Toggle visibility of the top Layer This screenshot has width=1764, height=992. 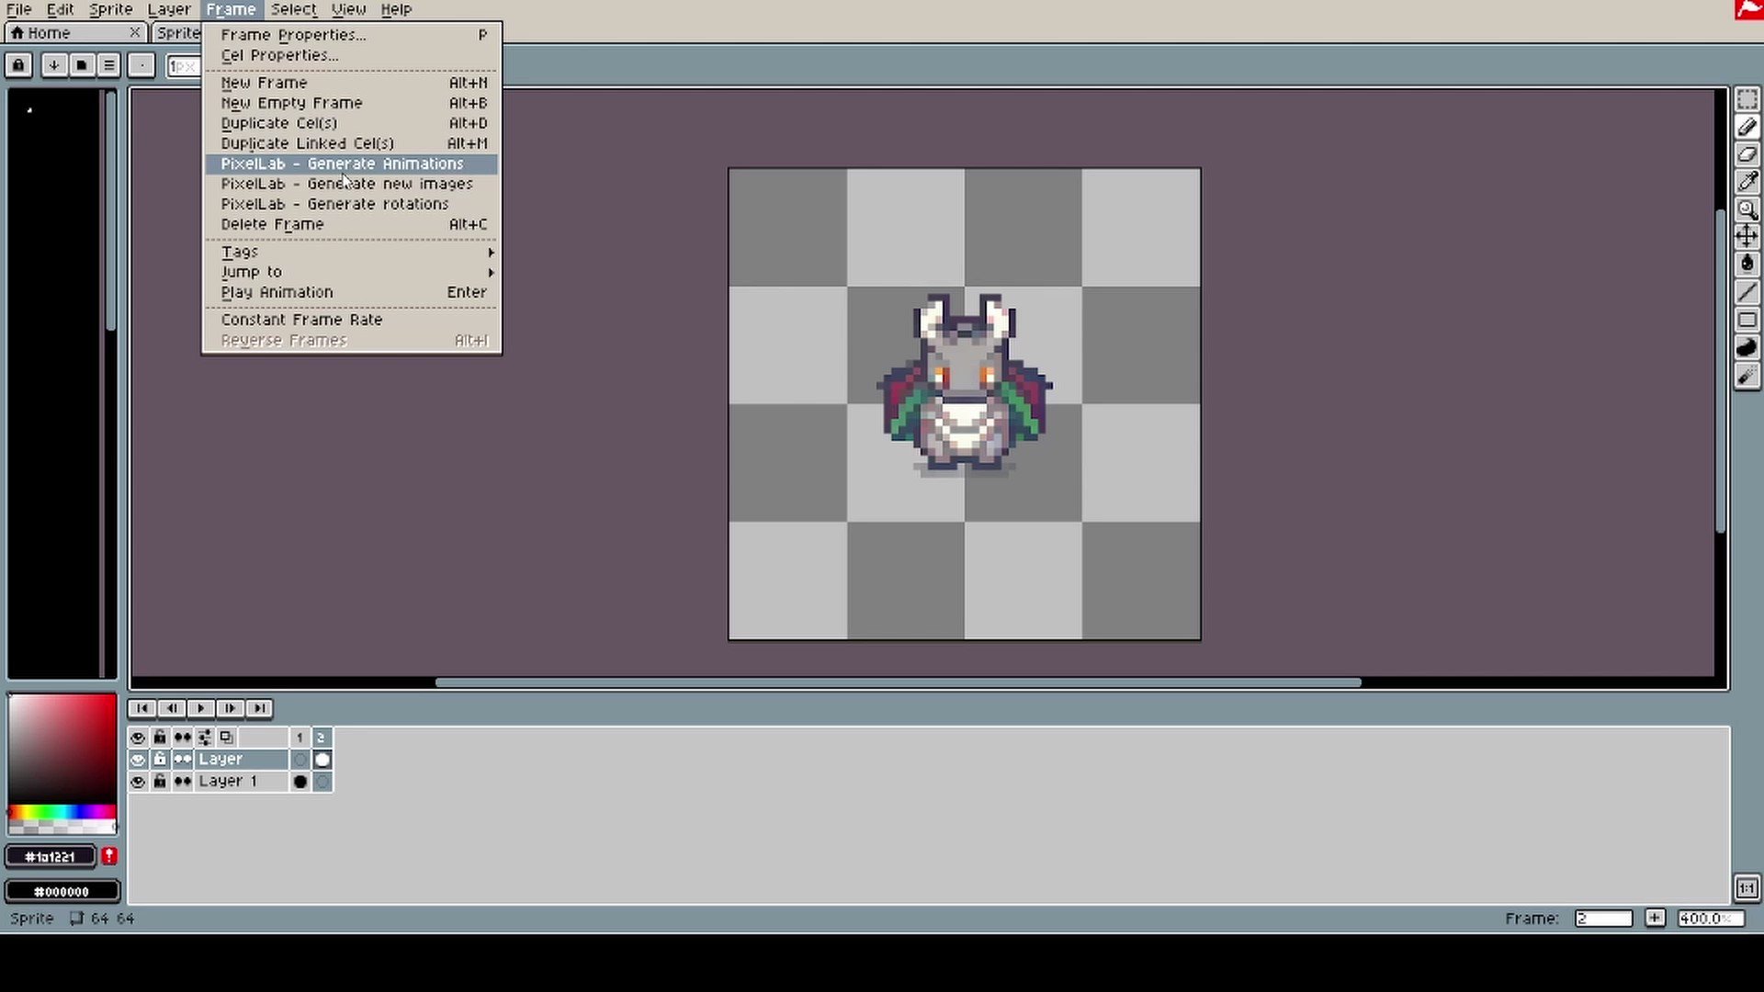pos(138,760)
